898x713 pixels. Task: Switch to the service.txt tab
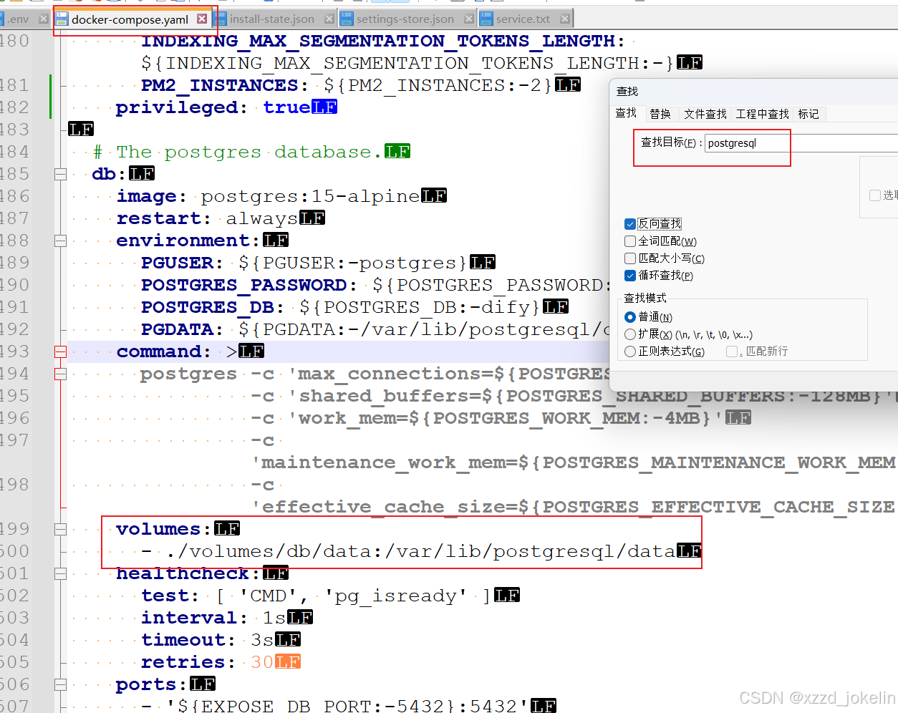(523, 19)
